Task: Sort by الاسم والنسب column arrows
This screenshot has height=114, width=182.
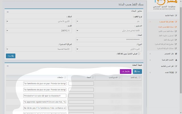Action: [120, 78]
